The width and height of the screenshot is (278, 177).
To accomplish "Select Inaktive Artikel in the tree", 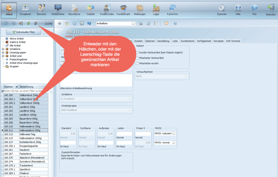I will (18, 42).
